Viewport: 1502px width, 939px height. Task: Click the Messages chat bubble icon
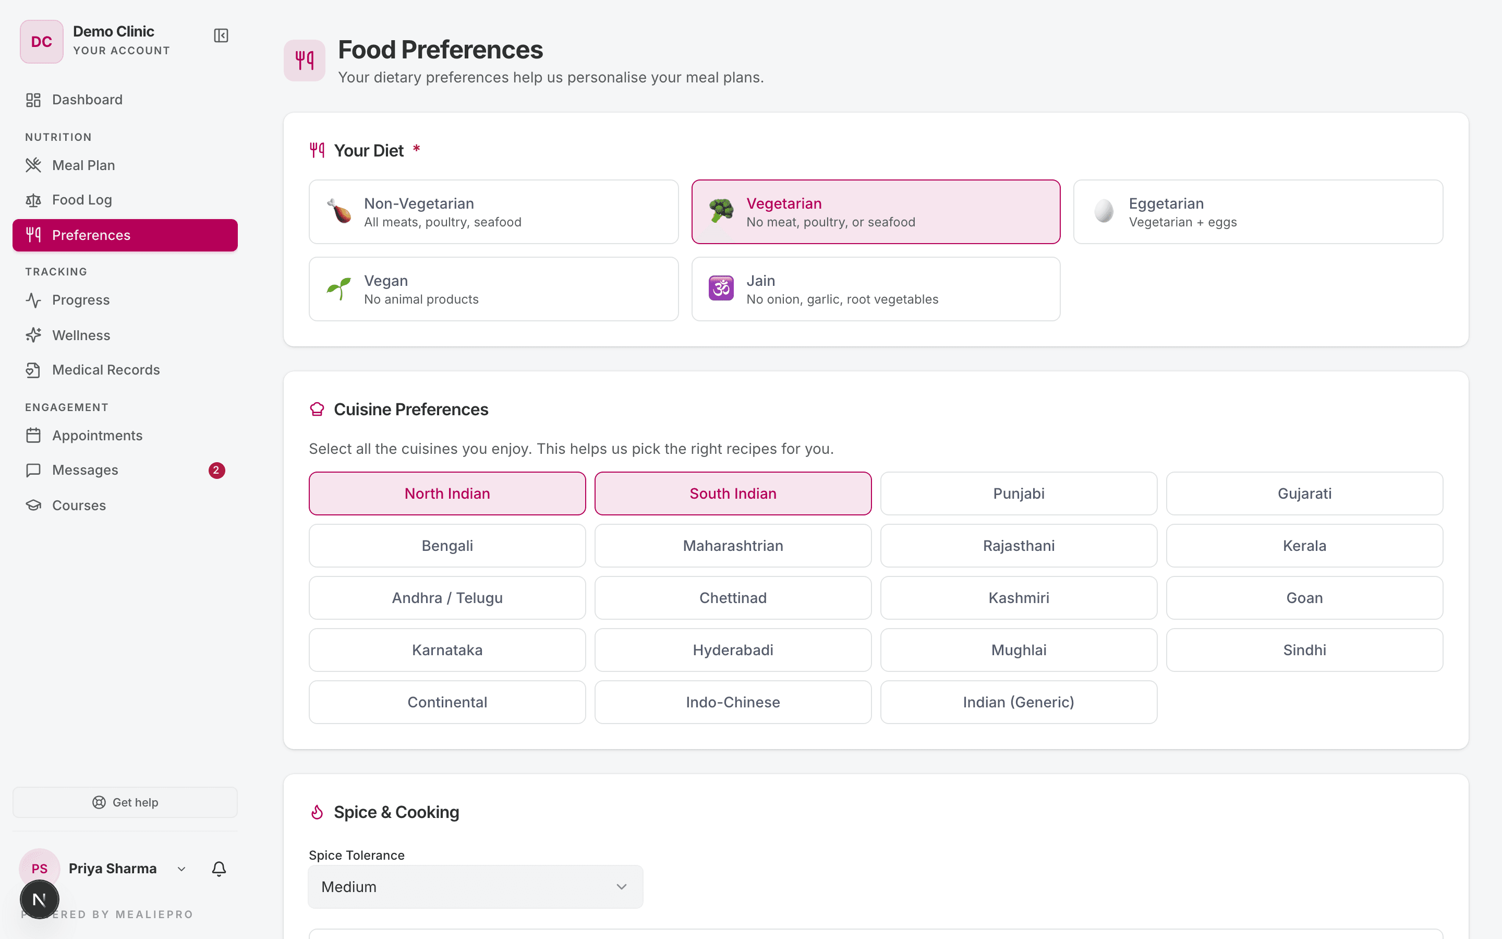pos(33,470)
